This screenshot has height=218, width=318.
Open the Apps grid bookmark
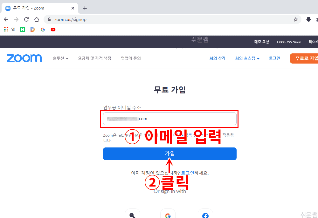tap(6, 30)
